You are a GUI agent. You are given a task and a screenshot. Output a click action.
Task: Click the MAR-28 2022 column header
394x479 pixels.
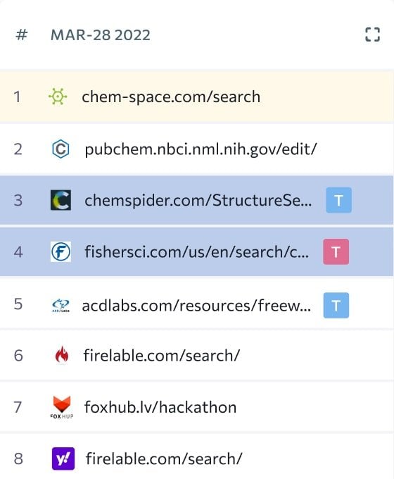coord(101,35)
